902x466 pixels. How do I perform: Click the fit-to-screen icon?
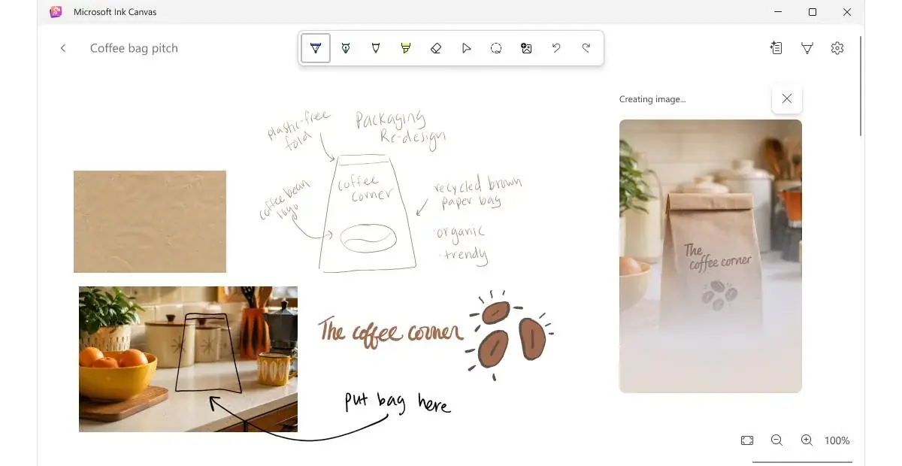(746, 440)
